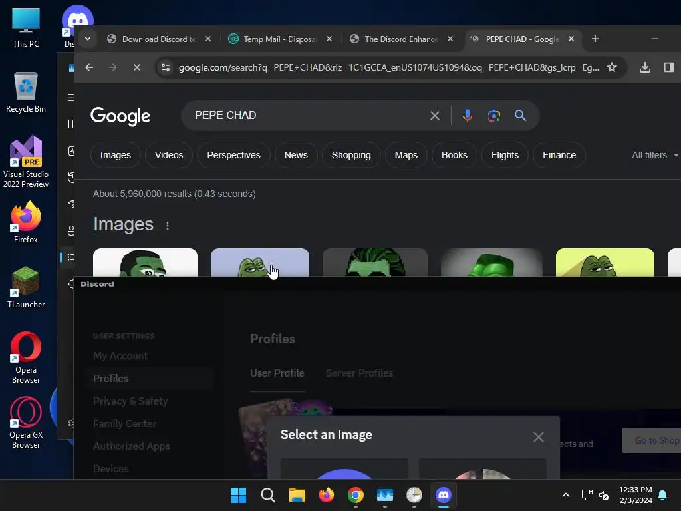
Task: Open Family Center in Discord settings
Action: coord(124,424)
